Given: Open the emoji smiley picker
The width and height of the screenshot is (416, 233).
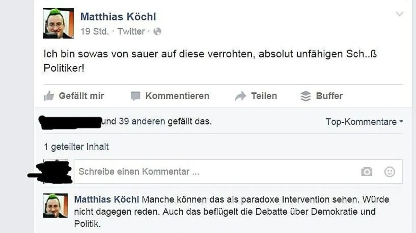Looking at the screenshot, I should point(390,171).
